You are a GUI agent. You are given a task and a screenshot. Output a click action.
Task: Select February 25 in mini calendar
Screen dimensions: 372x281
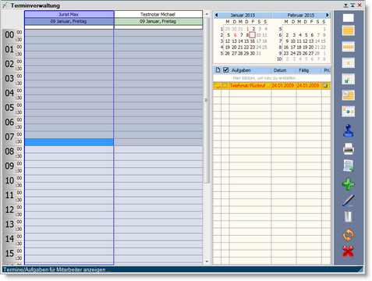click(299, 53)
